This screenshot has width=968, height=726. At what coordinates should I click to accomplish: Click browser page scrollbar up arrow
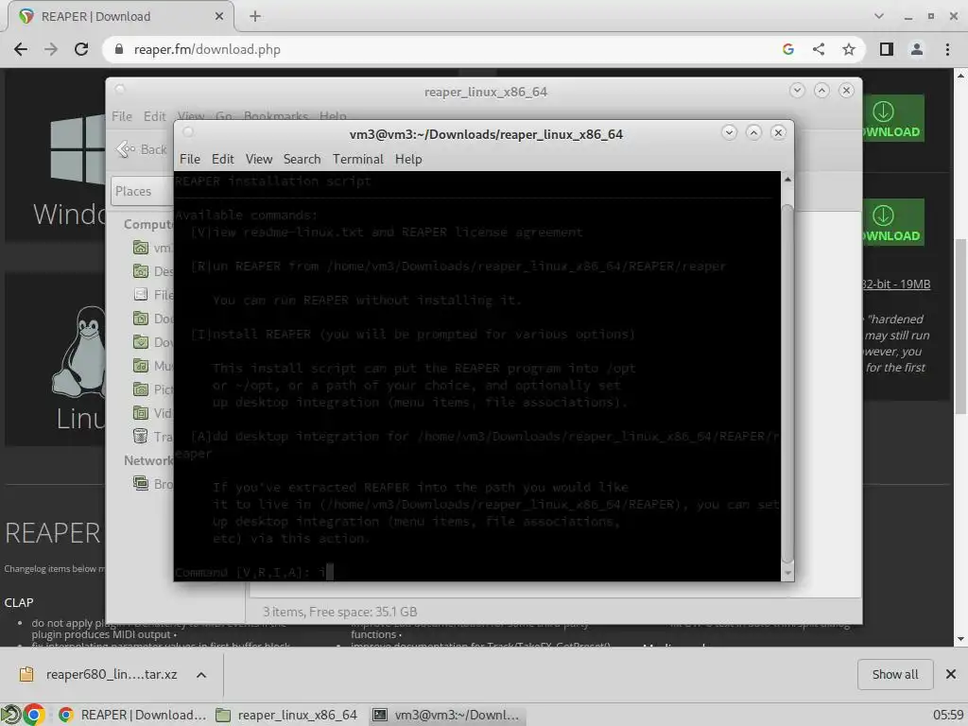tap(960, 76)
